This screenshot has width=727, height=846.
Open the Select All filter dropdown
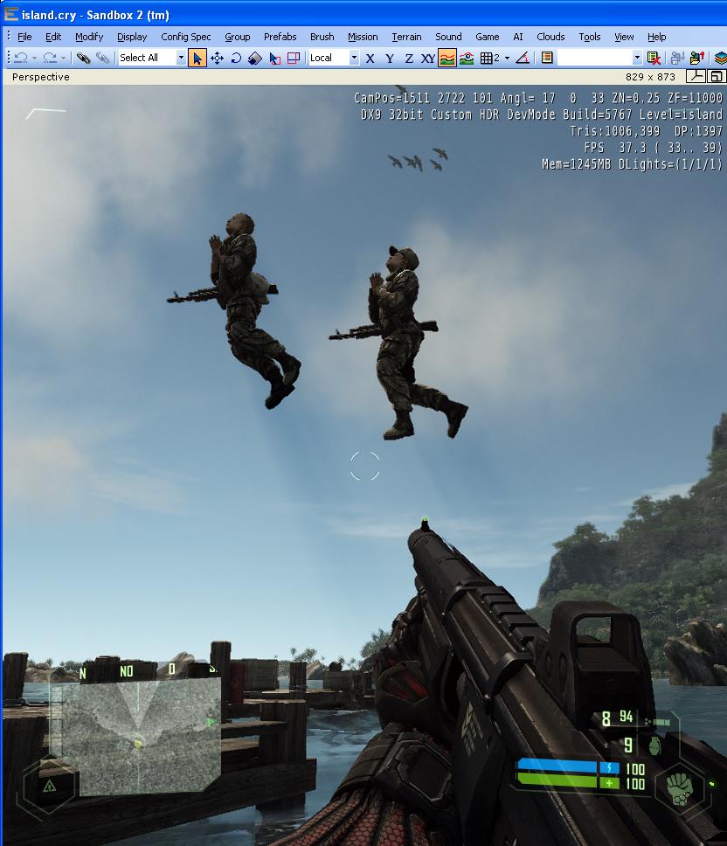pyautogui.click(x=181, y=58)
